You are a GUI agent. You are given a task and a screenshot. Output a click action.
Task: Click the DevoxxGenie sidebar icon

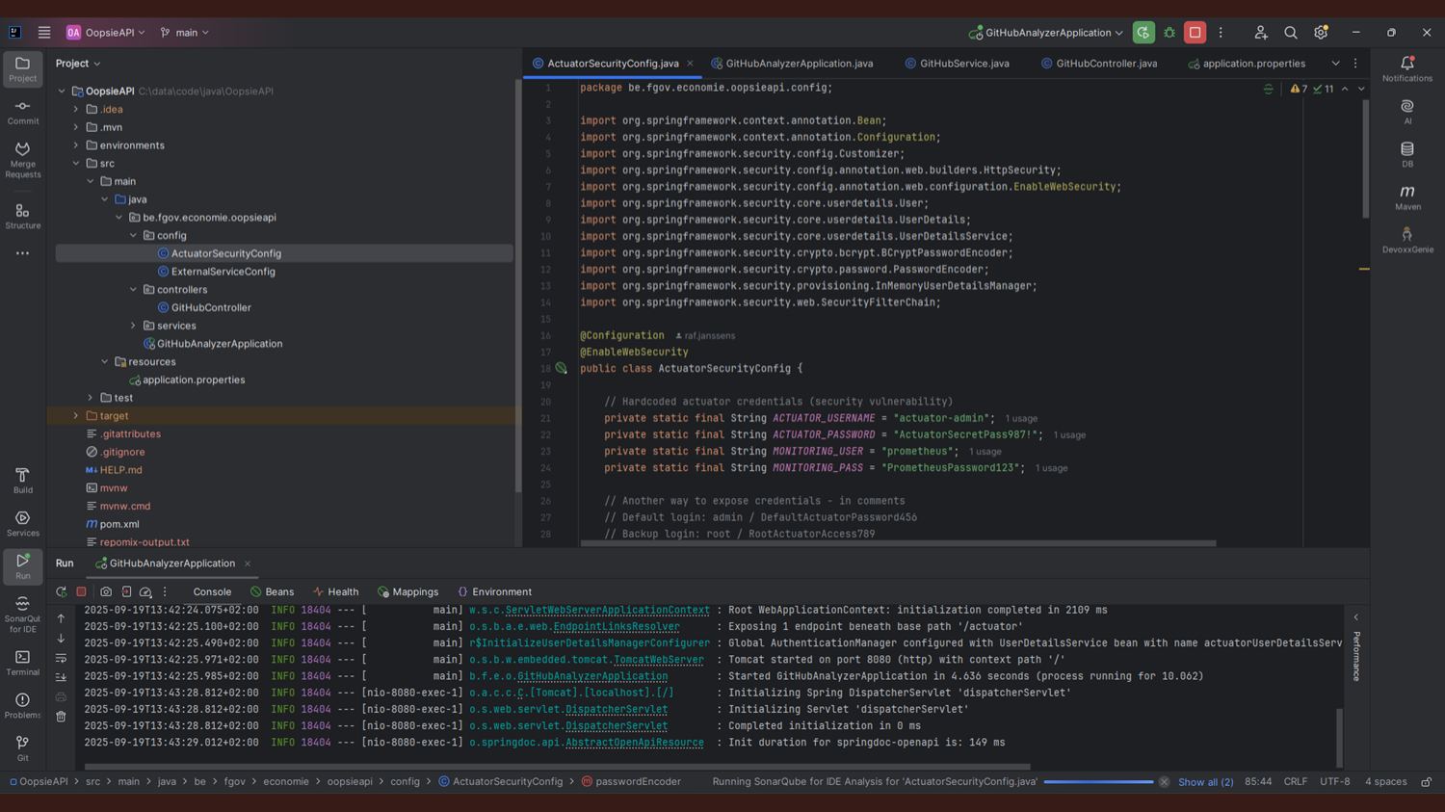(1407, 240)
